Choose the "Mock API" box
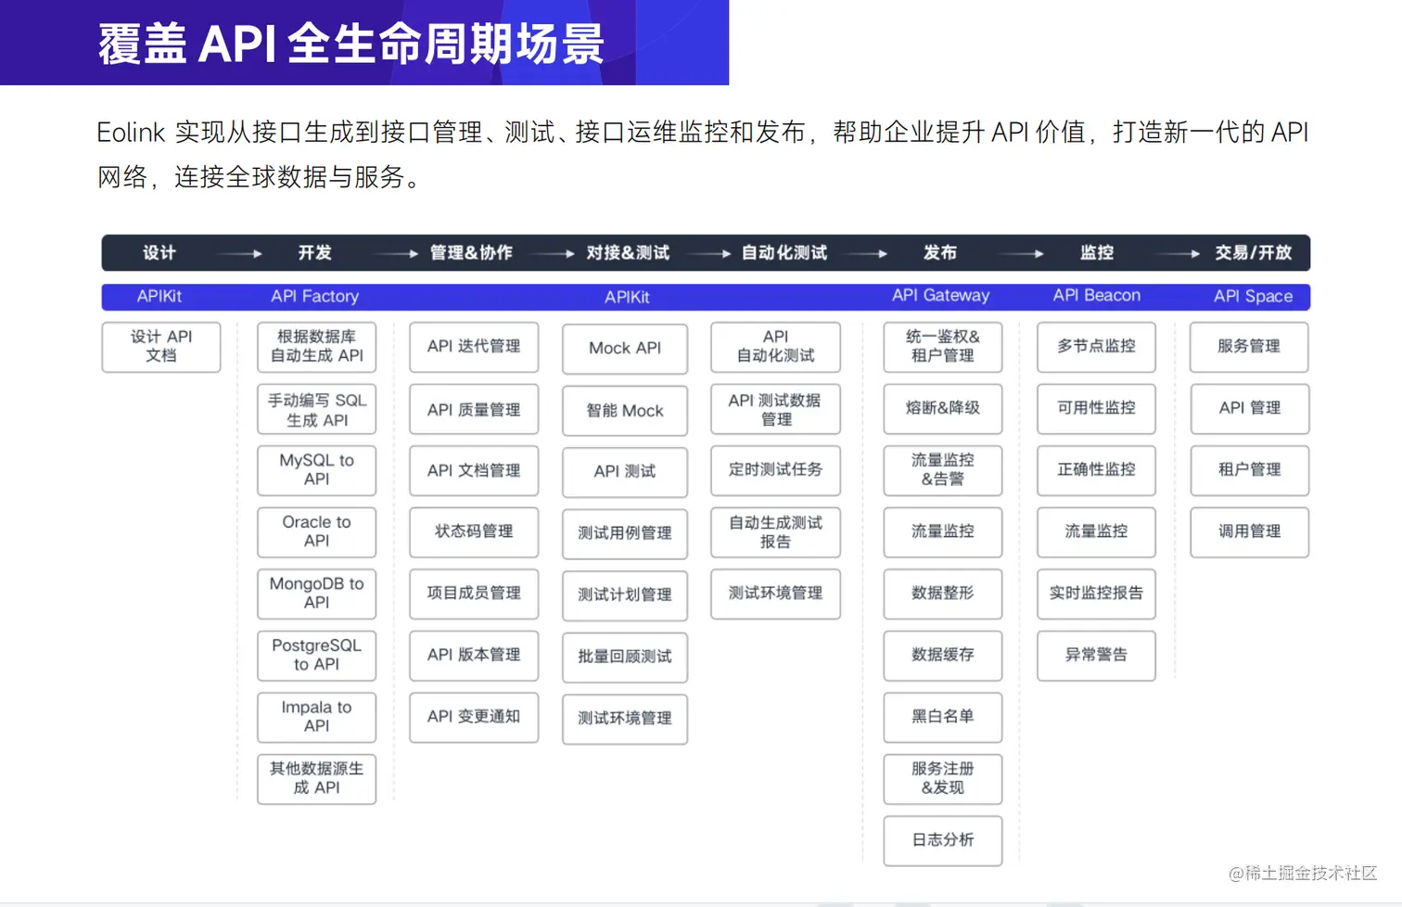 coord(625,349)
